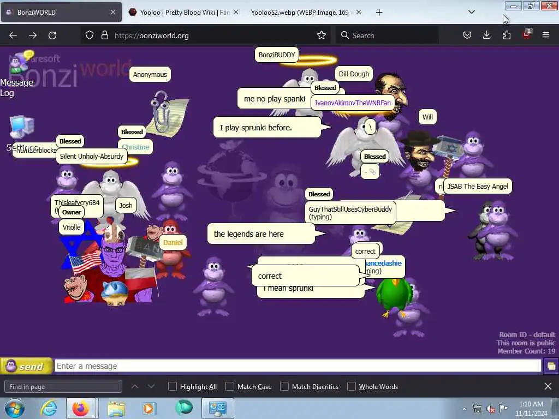Open the Pocket save icon
Image resolution: width=559 pixels, height=419 pixels.
(x=467, y=35)
